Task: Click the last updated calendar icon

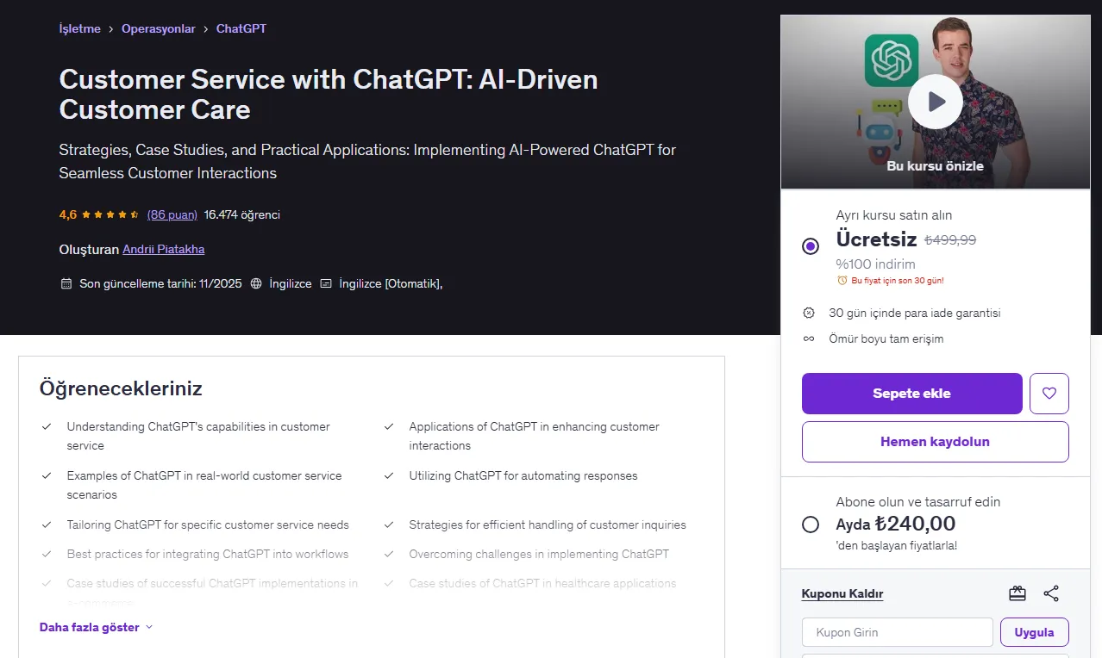Action: point(66,283)
